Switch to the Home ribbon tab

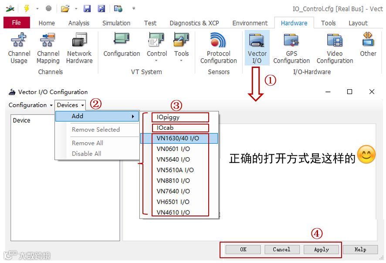pos(47,23)
